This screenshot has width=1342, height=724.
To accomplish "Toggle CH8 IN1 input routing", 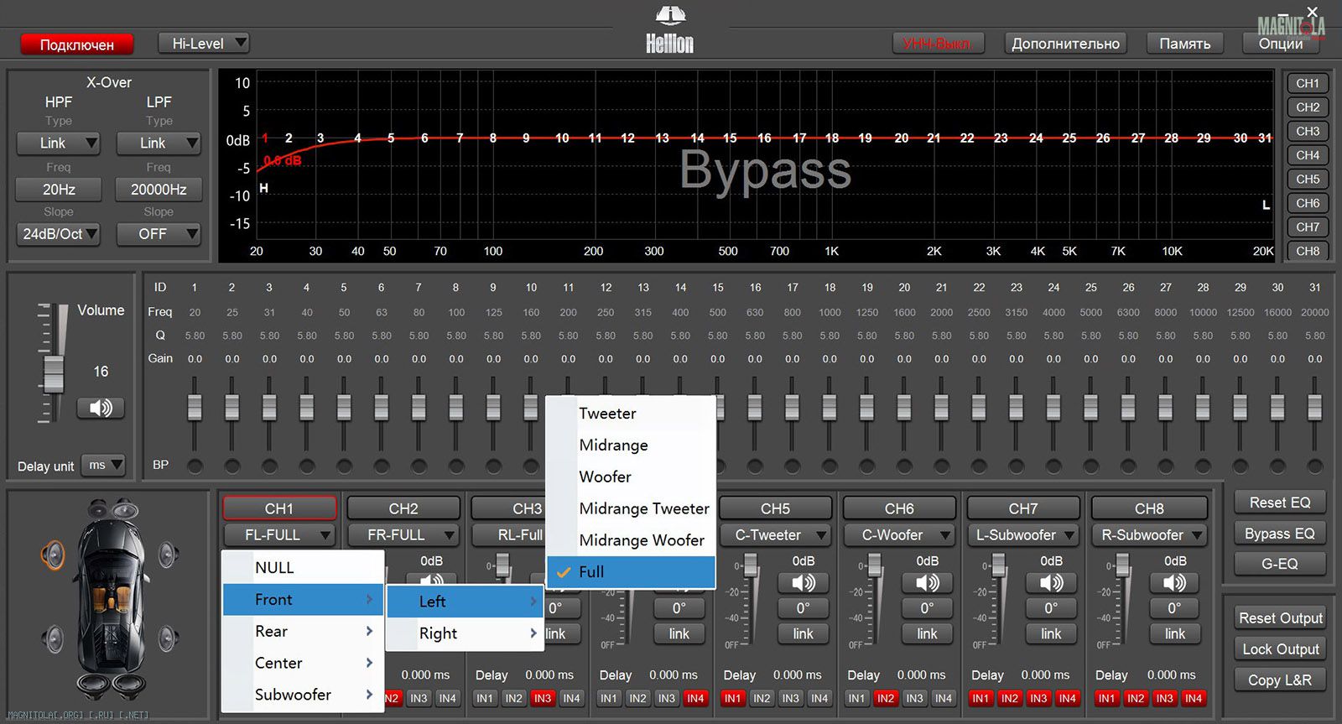I will click(x=1107, y=698).
